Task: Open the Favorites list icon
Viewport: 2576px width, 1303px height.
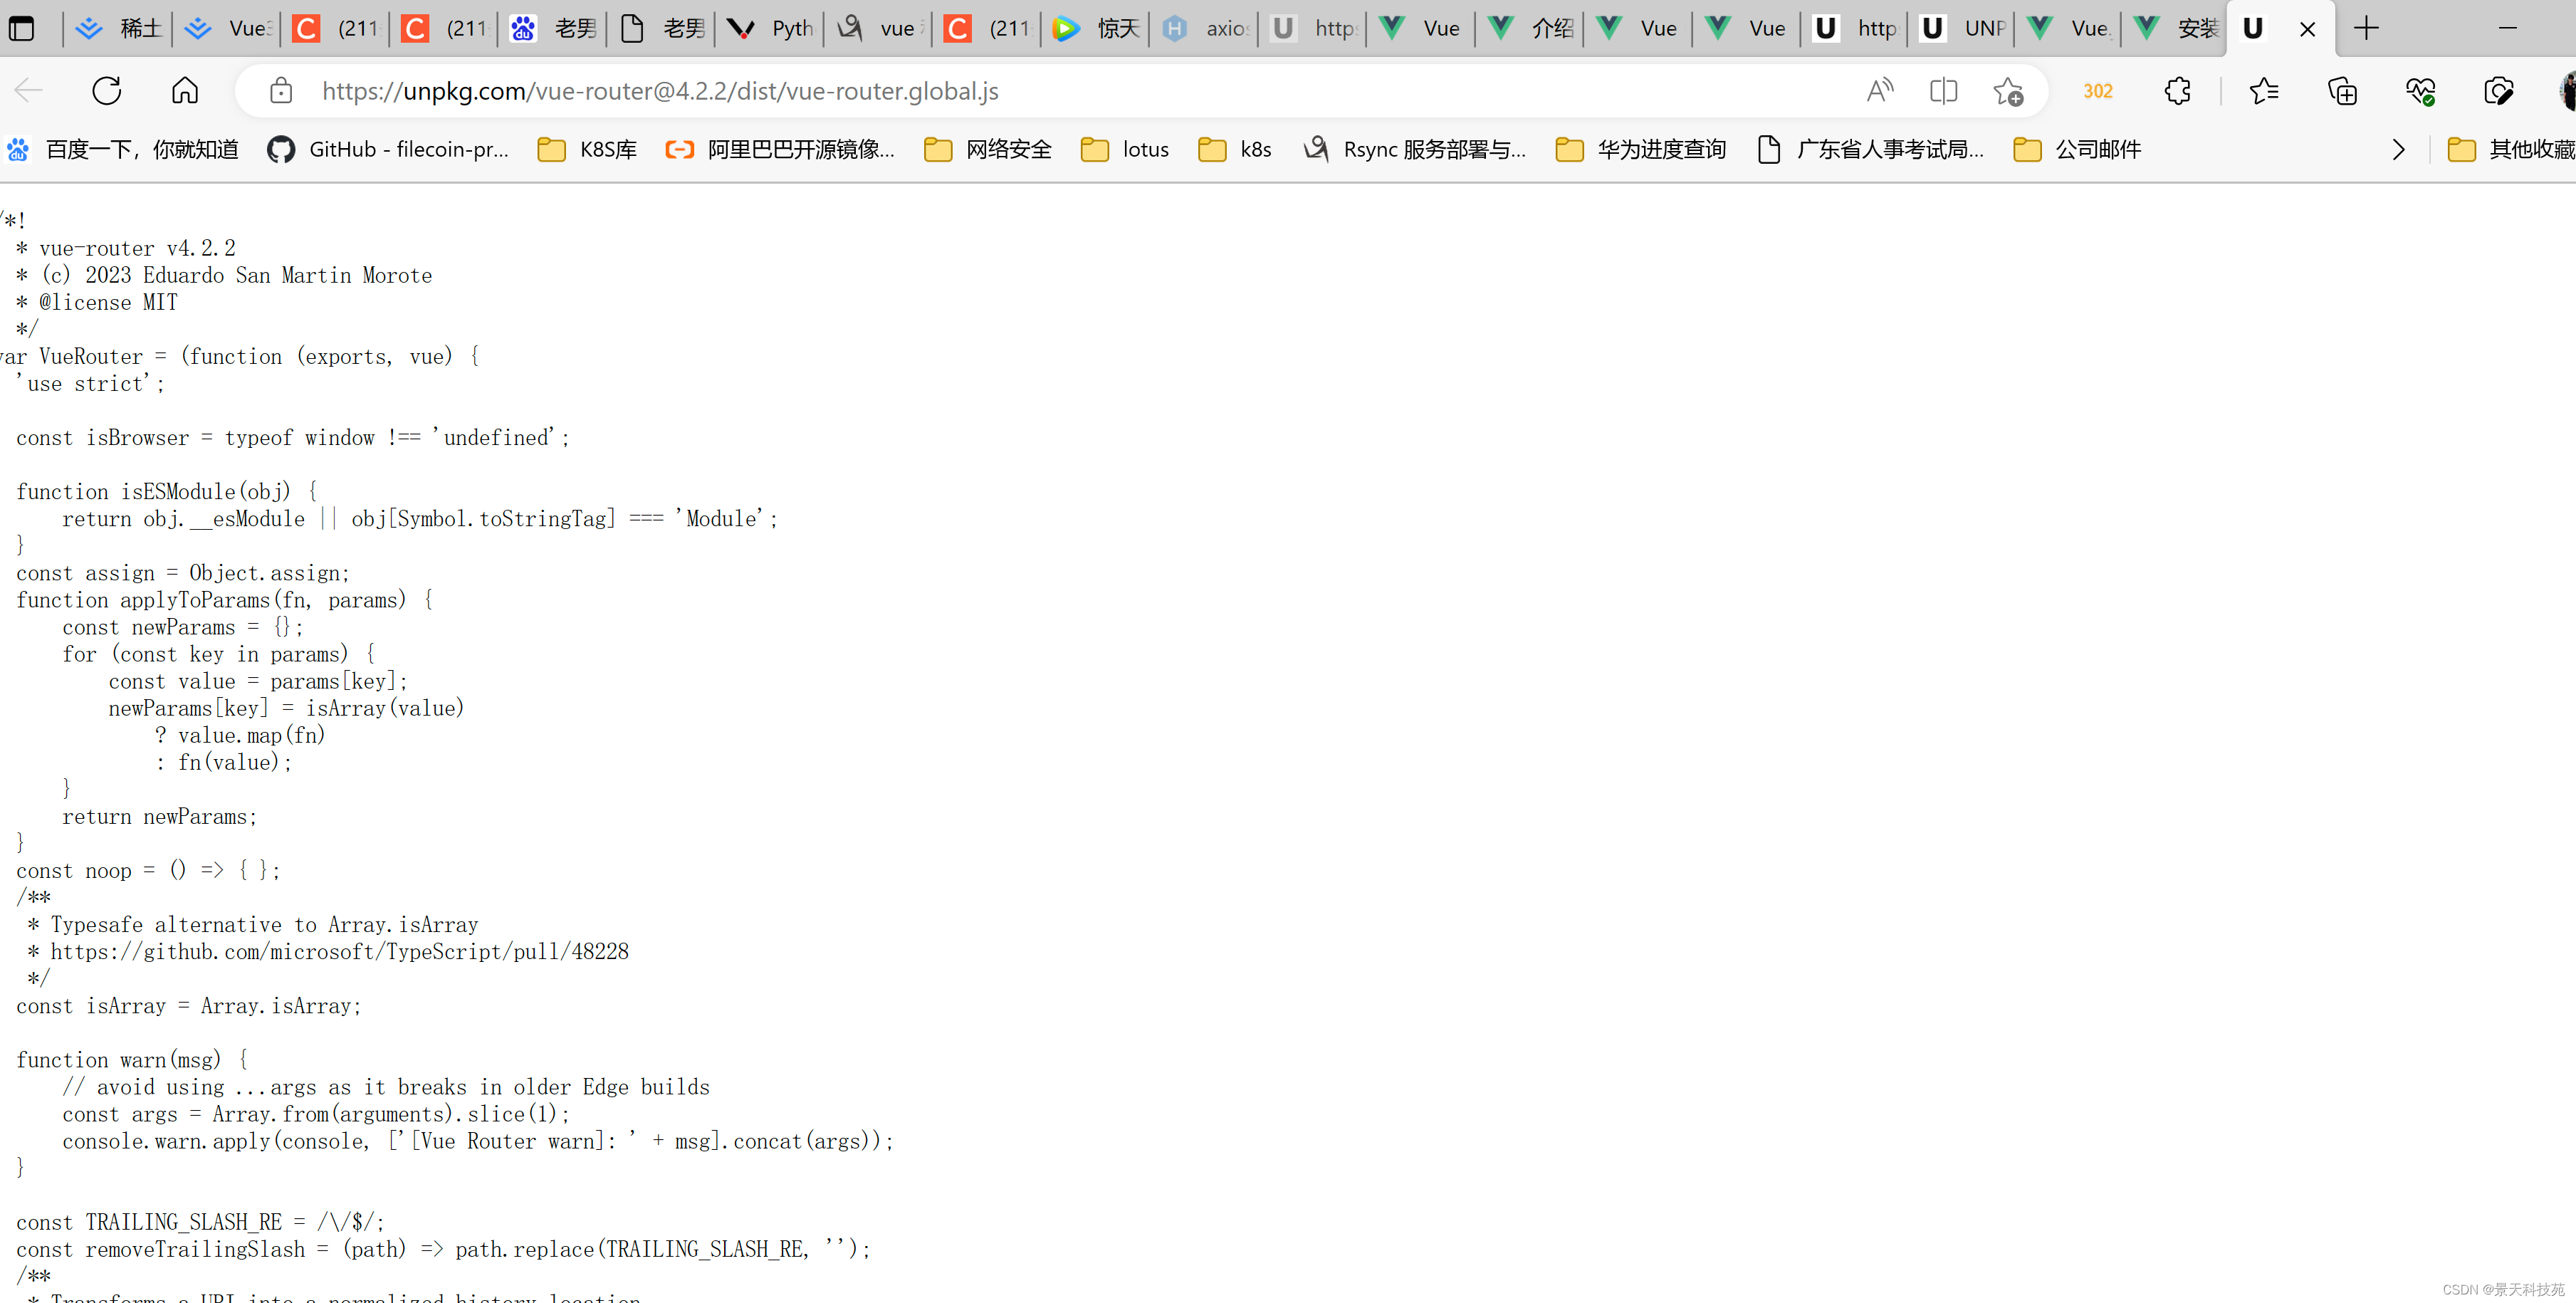Action: (2264, 91)
